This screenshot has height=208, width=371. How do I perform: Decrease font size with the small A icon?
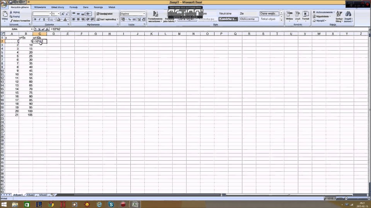tap(67, 14)
